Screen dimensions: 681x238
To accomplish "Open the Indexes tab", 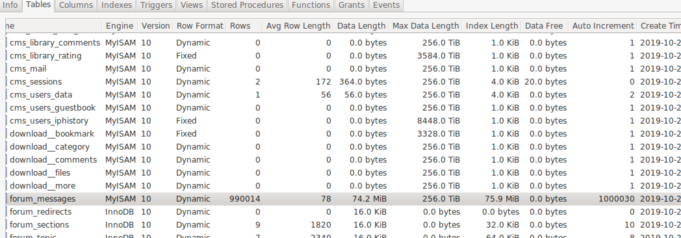I will pos(116,6).
